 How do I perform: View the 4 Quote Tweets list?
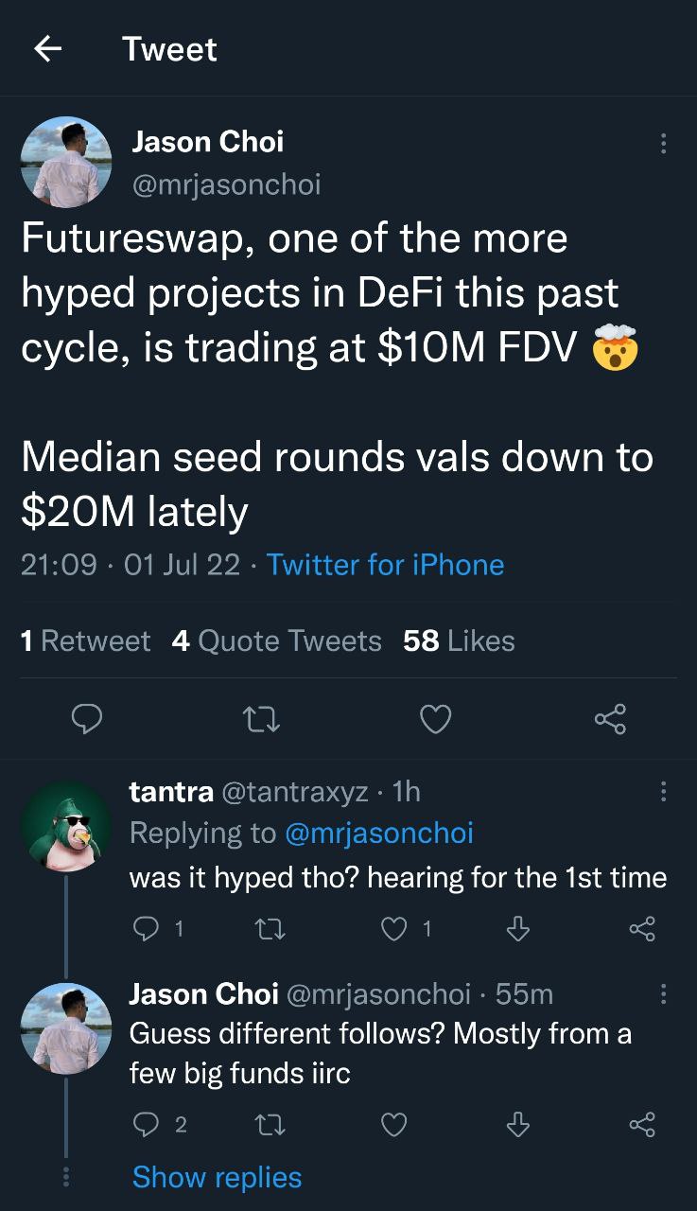(x=277, y=641)
